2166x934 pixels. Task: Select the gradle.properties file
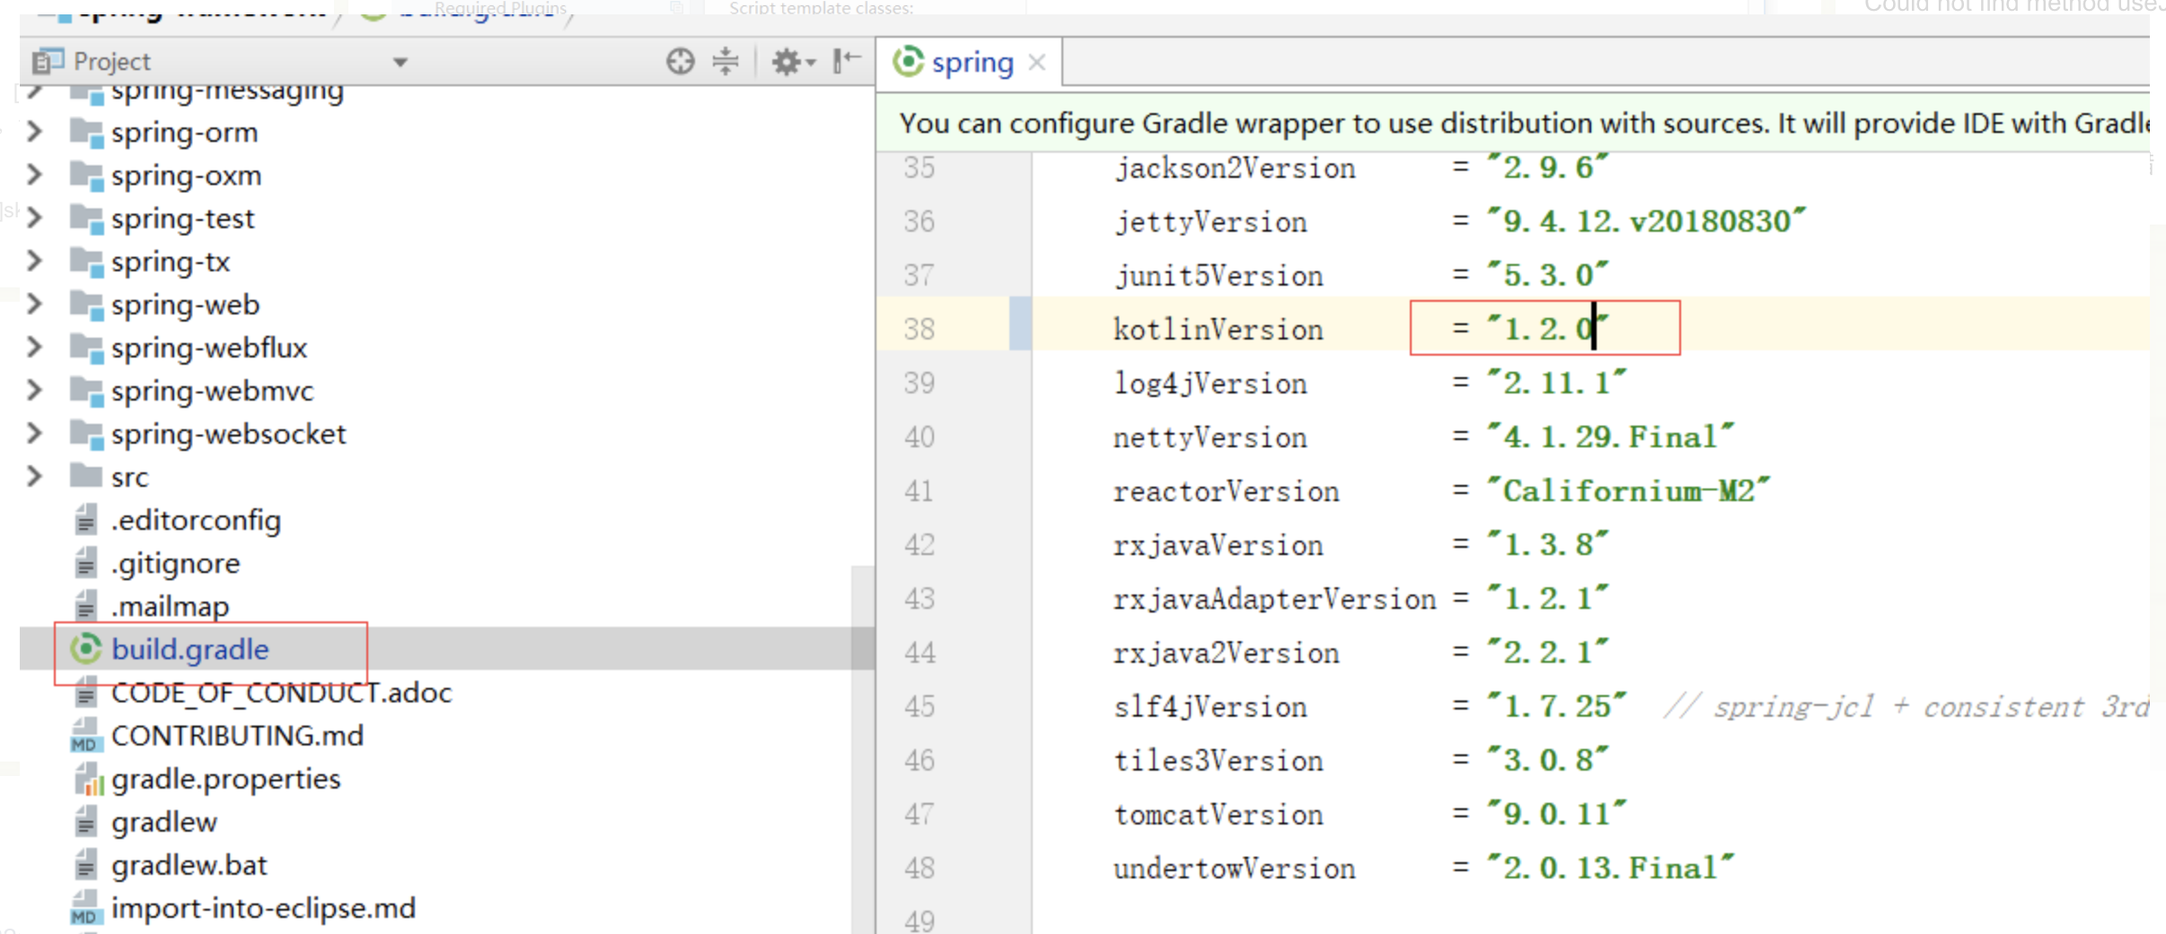coord(226,779)
